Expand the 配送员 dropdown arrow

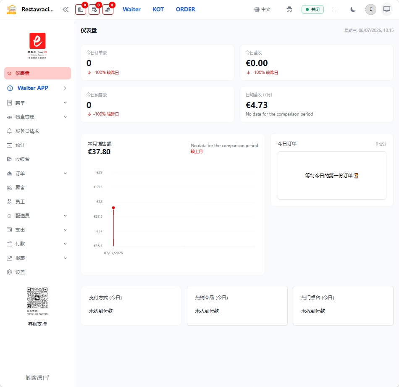point(65,216)
